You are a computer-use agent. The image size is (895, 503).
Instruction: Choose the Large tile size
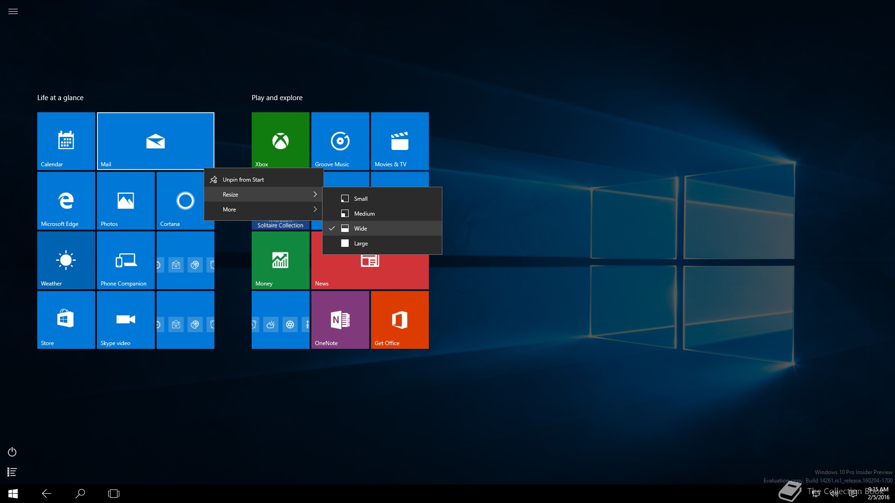pyautogui.click(x=361, y=243)
